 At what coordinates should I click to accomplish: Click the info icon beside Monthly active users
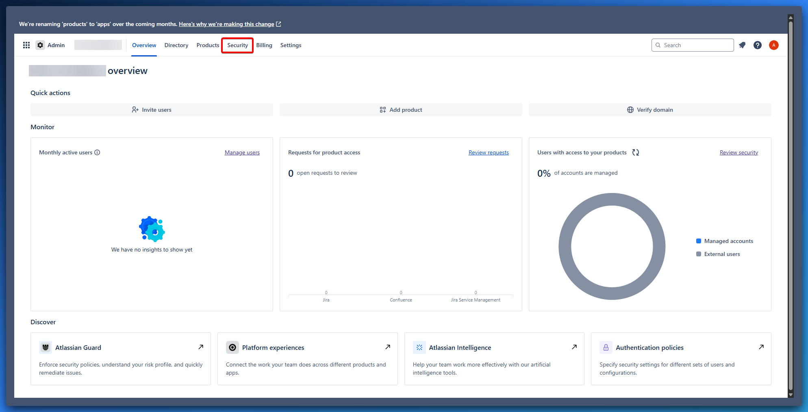point(97,152)
